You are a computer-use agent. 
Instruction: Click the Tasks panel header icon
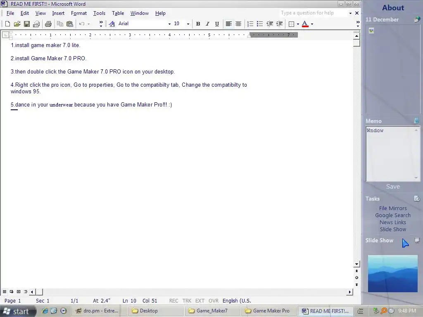point(417,199)
